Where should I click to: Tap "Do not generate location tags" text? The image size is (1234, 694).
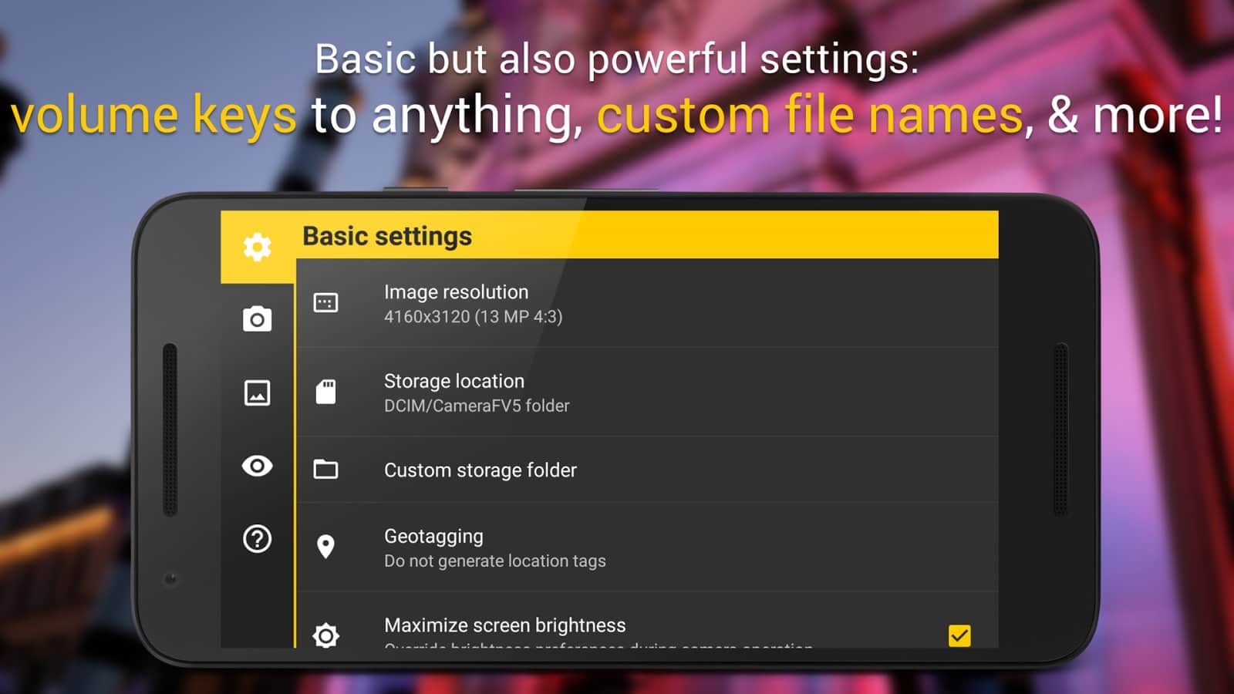coord(494,561)
